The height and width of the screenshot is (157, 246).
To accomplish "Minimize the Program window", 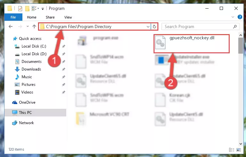I will 207,8.
